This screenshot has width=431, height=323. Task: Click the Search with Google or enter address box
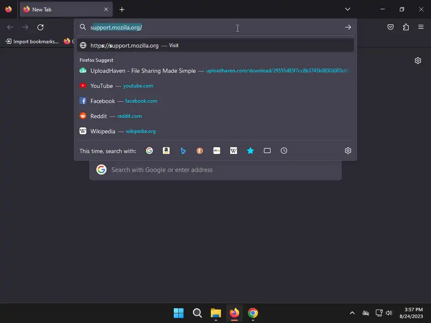click(215, 170)
